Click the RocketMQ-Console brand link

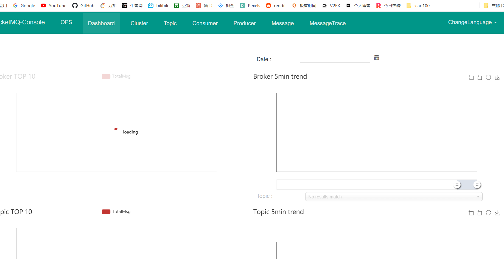click(x=23, y=22)
